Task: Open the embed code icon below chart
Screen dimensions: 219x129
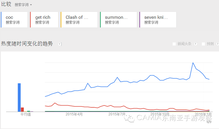Action: coord(209,121)
